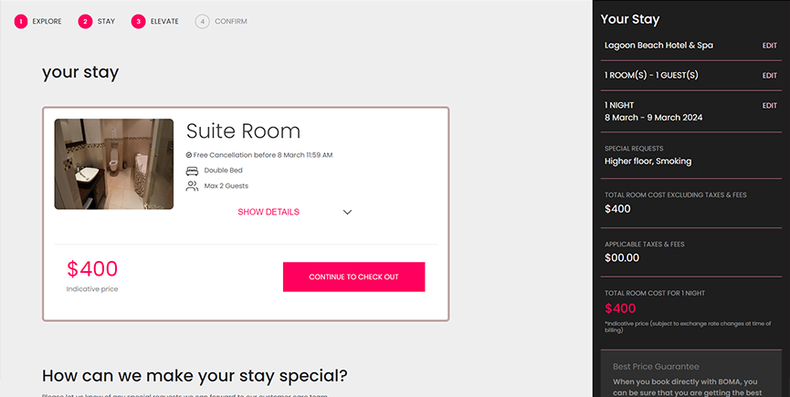Click the Best Price Guarantee box
This screenshot has width=790, height=397.
[x=690, y=374]
